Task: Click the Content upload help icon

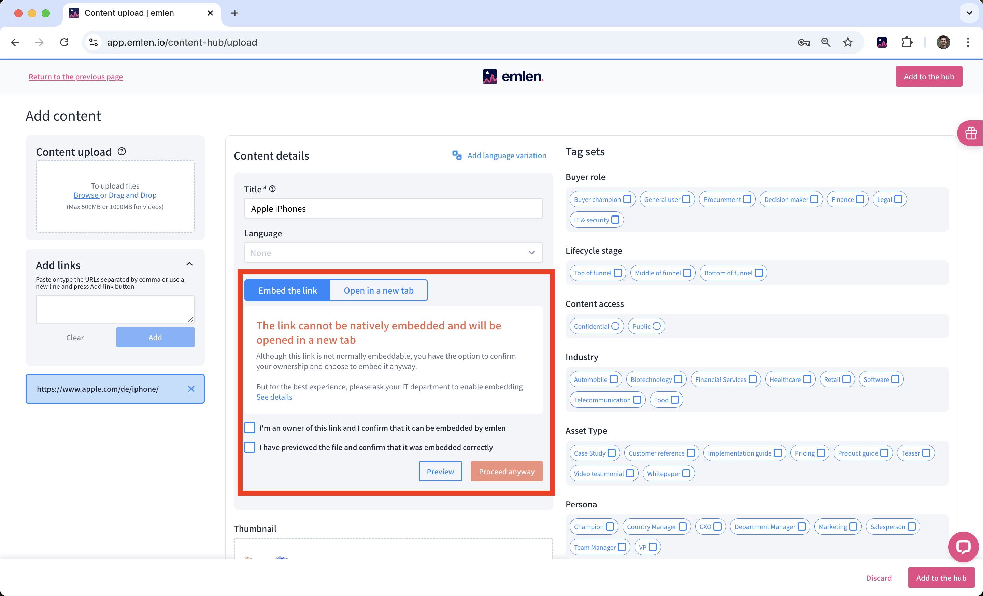Action: 122,151
